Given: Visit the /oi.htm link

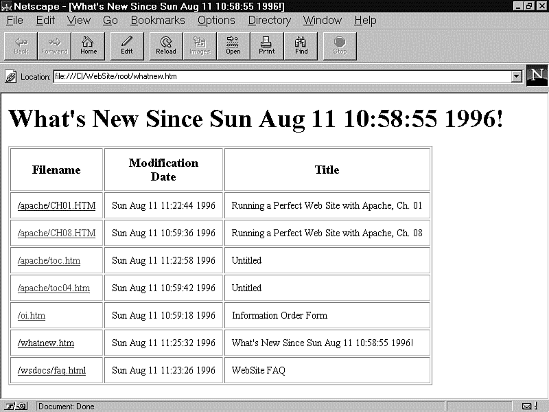Looking at the screenshot, I should pyautogui.click(x=32, y=316).
